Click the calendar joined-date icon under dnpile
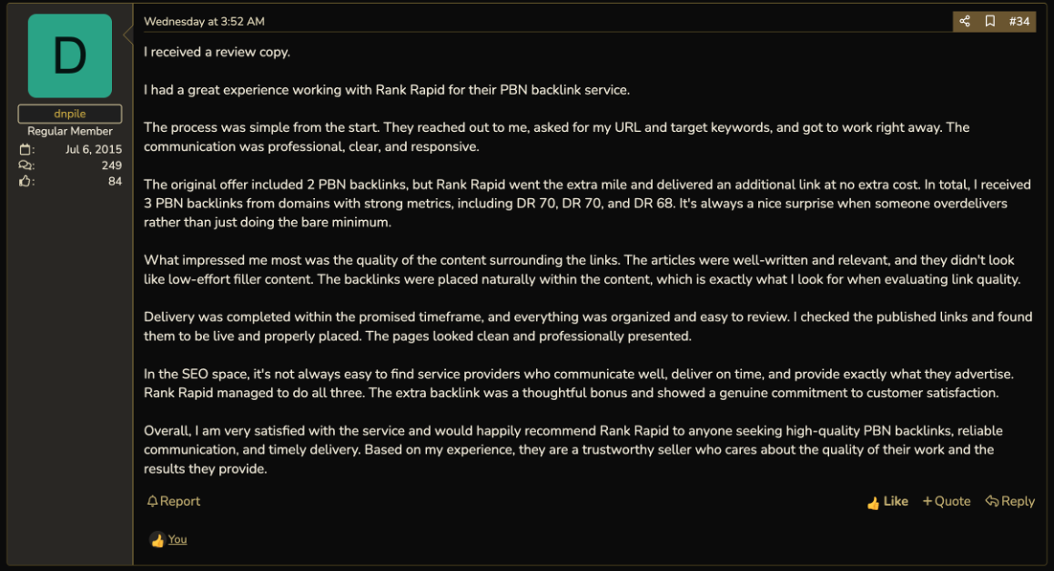Viewport: 1054px width, 571px height. coord(25,149)
